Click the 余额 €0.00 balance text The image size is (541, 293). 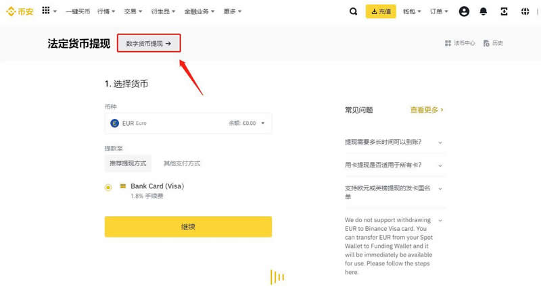click(242, 123)
